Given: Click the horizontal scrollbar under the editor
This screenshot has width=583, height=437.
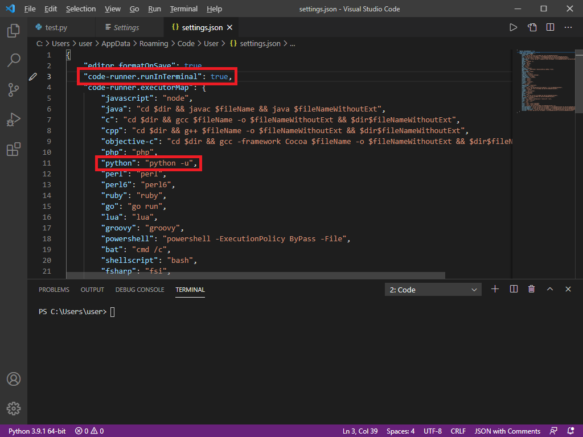Looking at the screenshot, I should (256, 275).
